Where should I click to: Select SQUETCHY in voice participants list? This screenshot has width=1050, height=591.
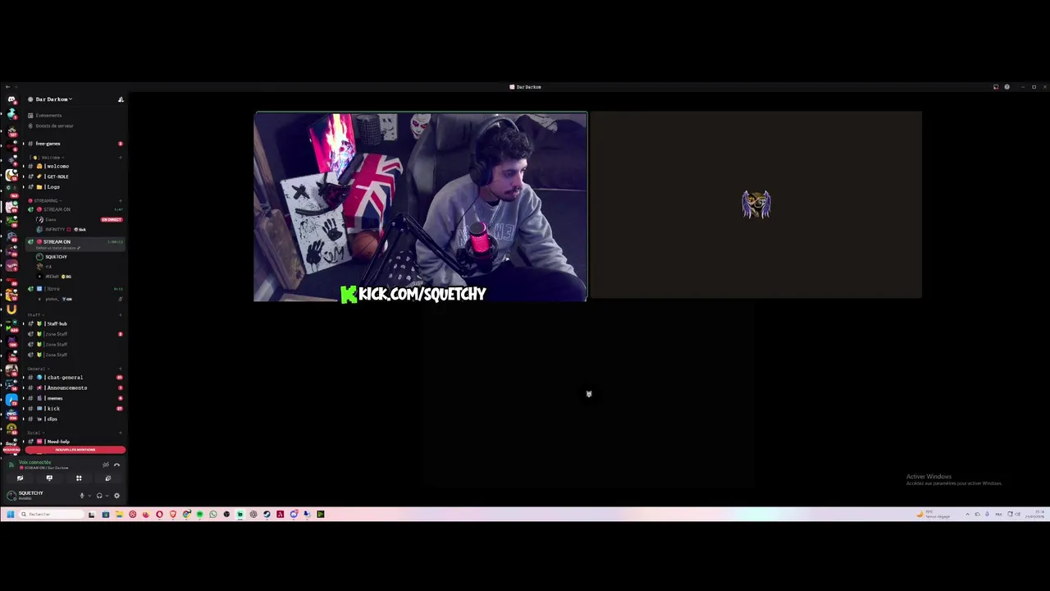coord(56,257)
